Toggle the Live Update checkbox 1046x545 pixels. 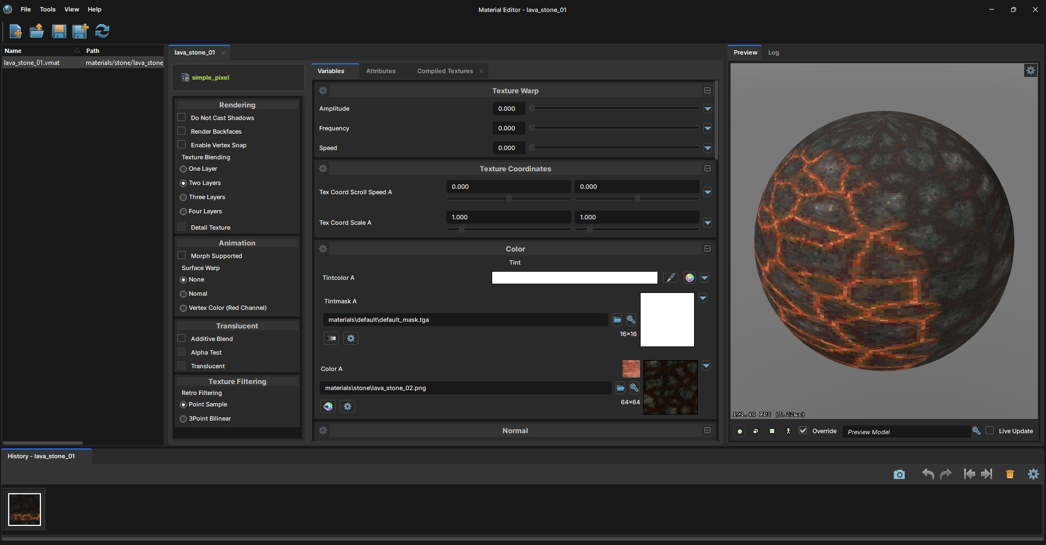click(989, 430)
